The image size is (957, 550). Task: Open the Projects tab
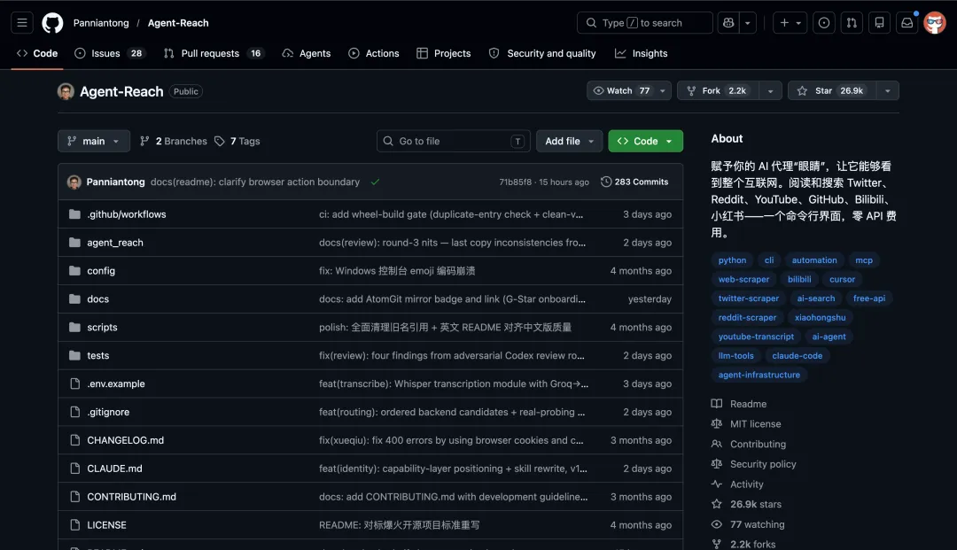(444, 54)
